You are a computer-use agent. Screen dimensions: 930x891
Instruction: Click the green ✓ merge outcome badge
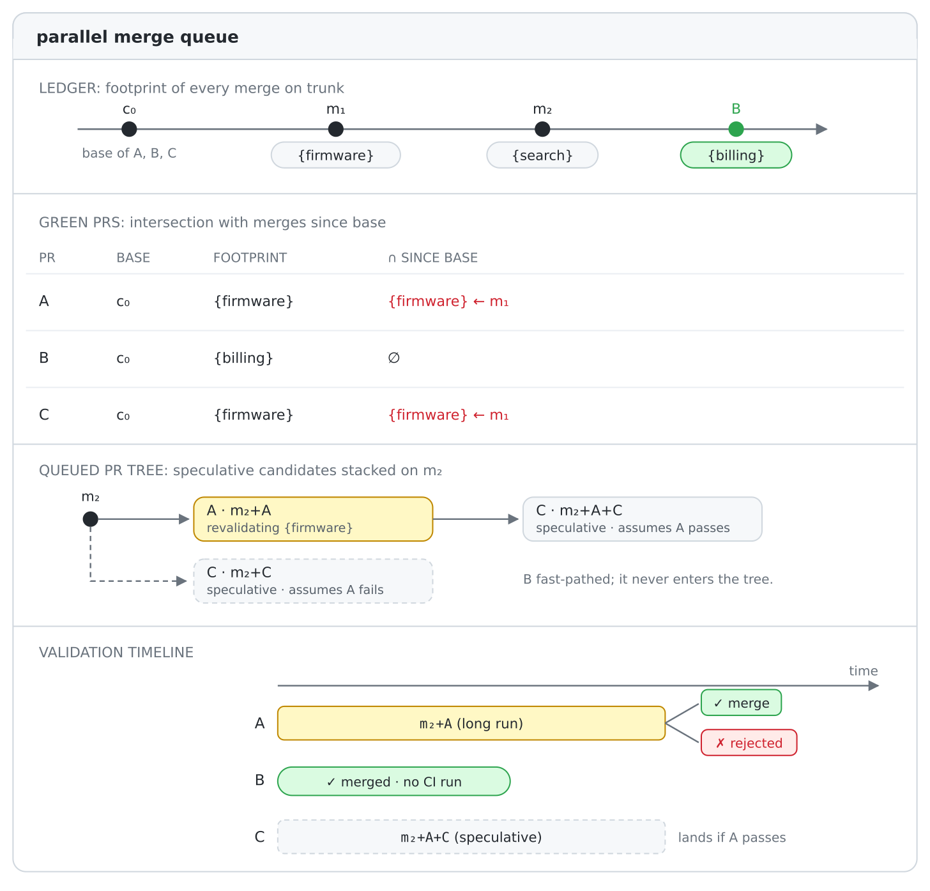[741, 703]
